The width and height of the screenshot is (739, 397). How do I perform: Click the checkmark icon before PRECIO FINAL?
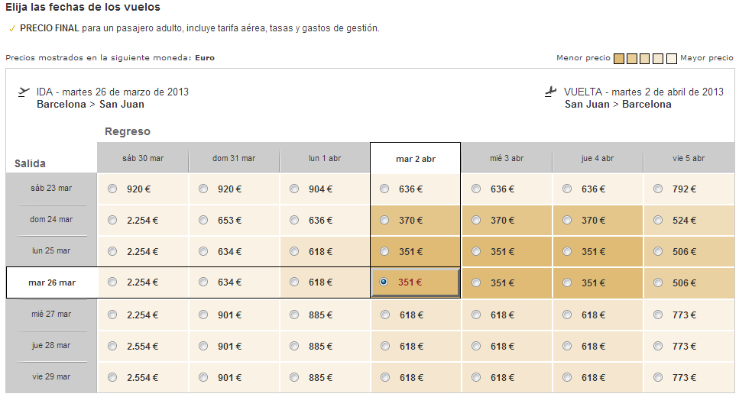point(11,29)
